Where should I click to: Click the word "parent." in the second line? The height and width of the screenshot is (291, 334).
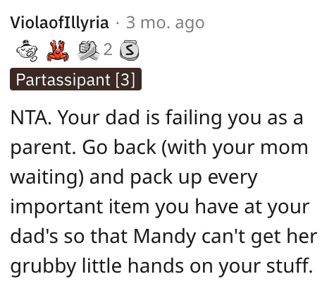[x=43, y=149]
